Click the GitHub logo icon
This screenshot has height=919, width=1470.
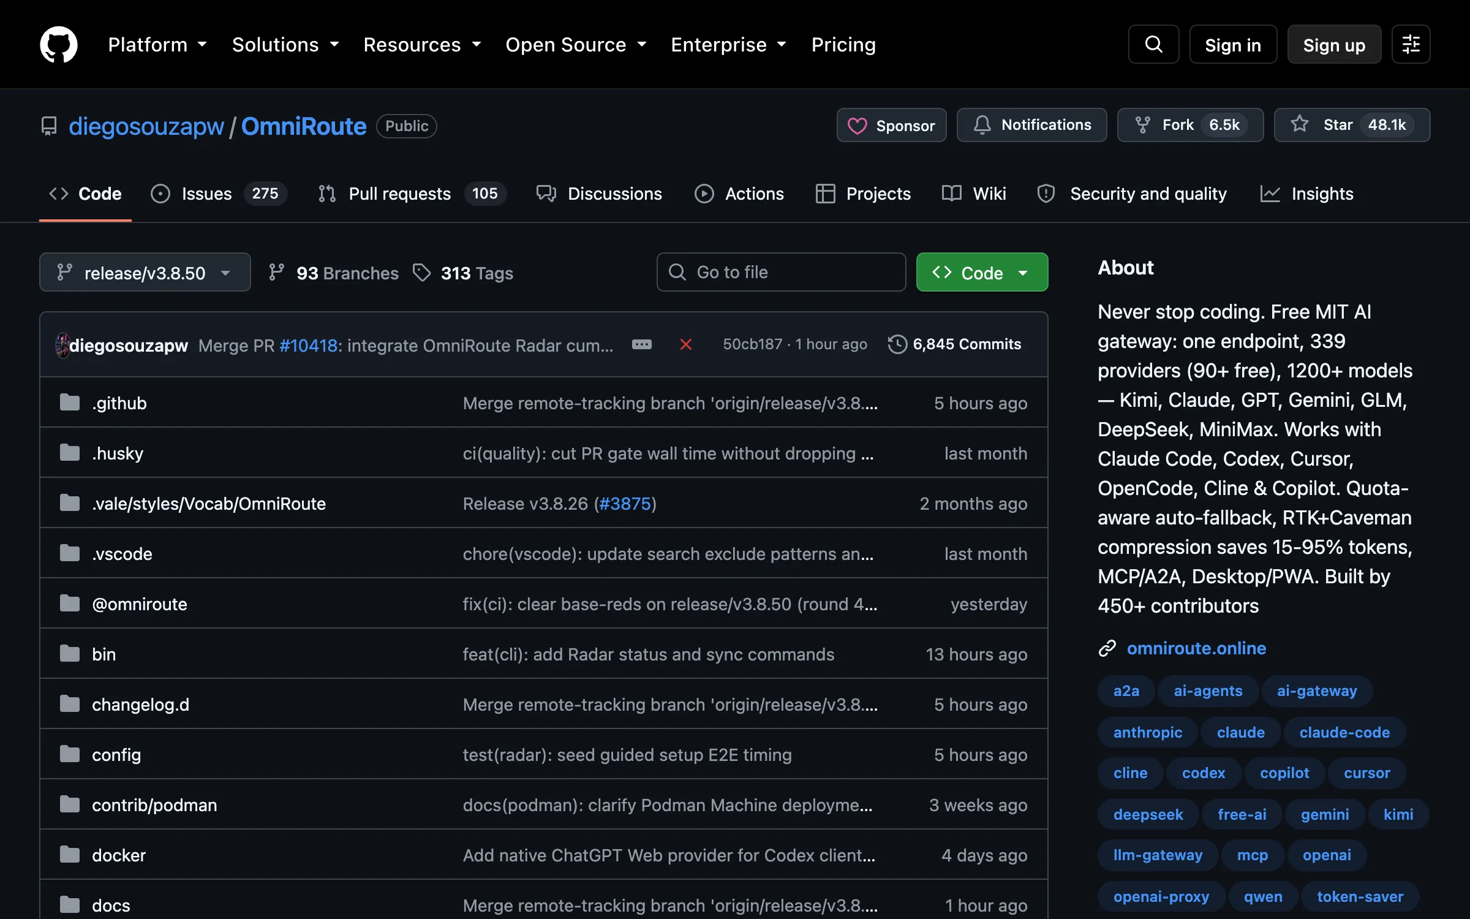(59, 44)
